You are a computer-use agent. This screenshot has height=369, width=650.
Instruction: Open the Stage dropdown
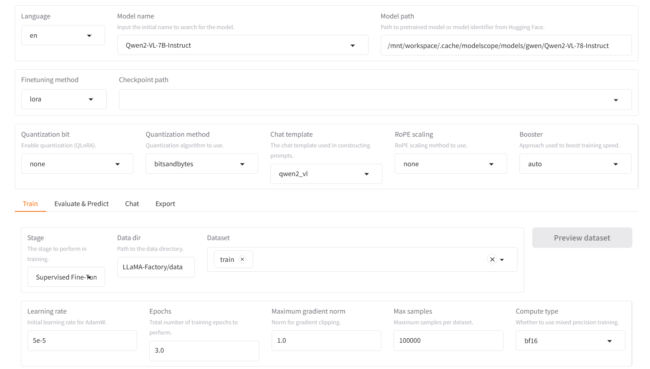coord(66,277)
